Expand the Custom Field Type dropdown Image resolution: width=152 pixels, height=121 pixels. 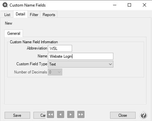coord(81,64)
